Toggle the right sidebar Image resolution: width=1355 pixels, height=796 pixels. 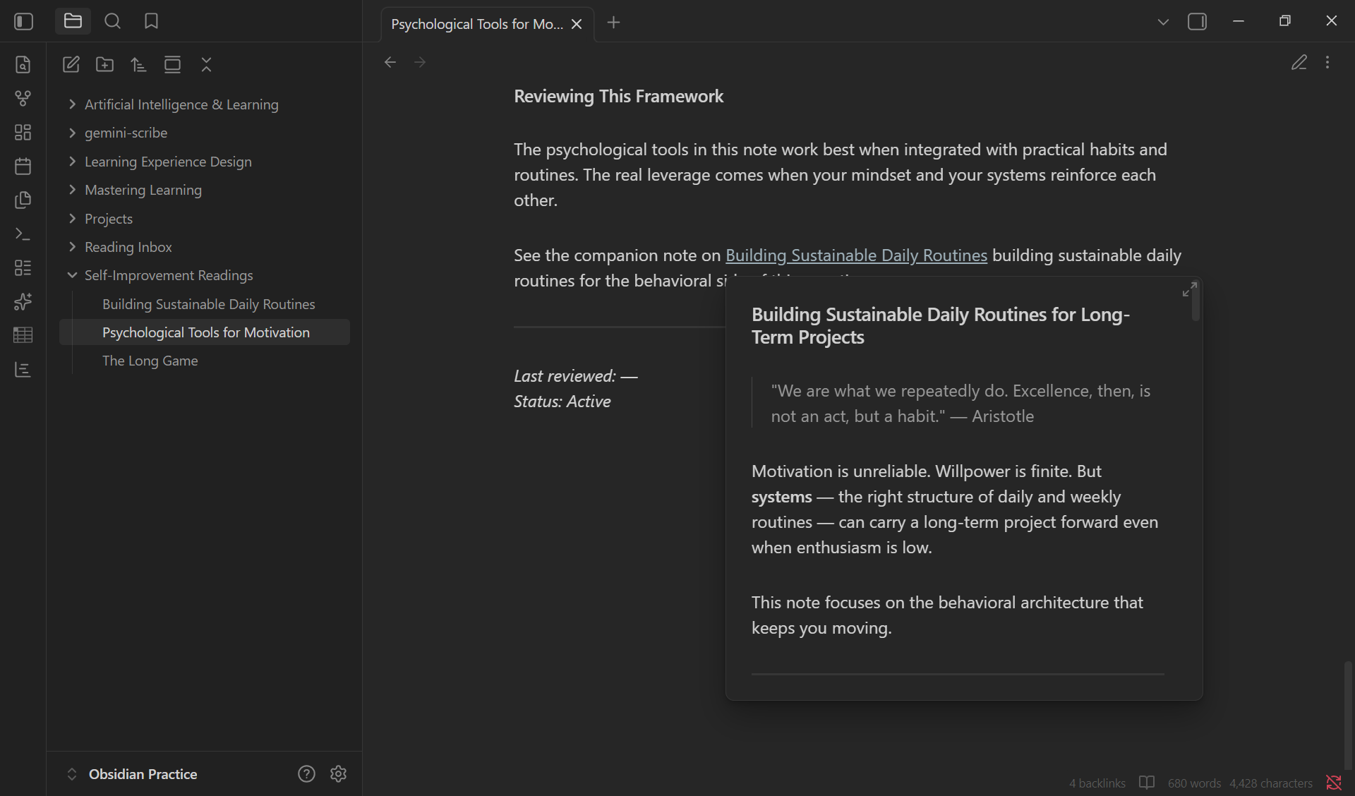tap(1197, 22)
